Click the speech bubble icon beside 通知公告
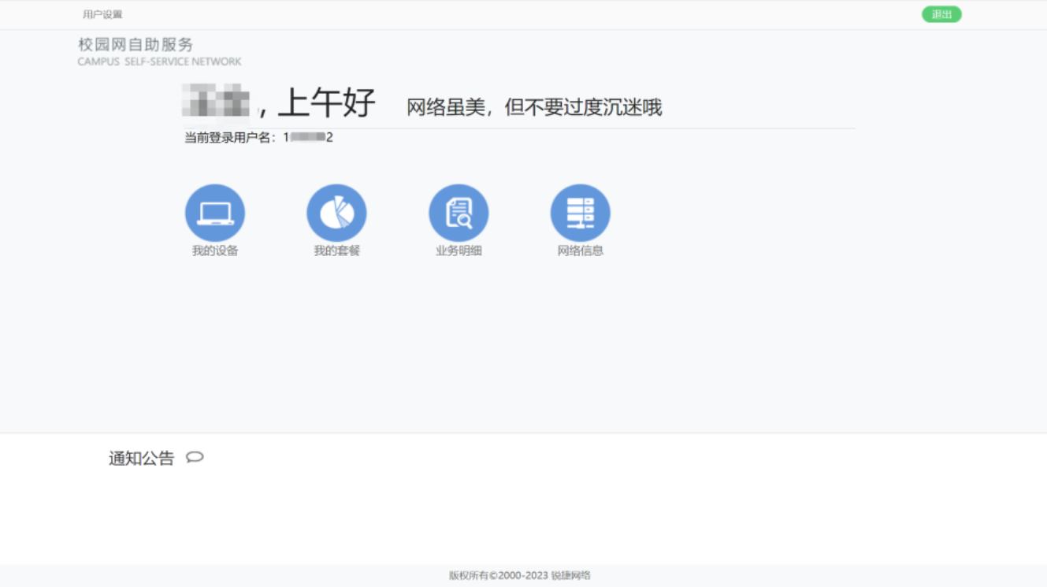Viewport: 1047px width, 587px height. pyautogui.click(x=195, y=457)
